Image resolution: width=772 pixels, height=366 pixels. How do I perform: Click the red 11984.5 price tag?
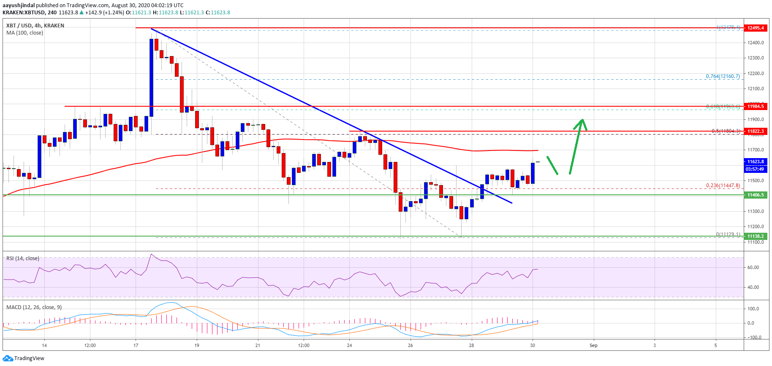point(756,106)
